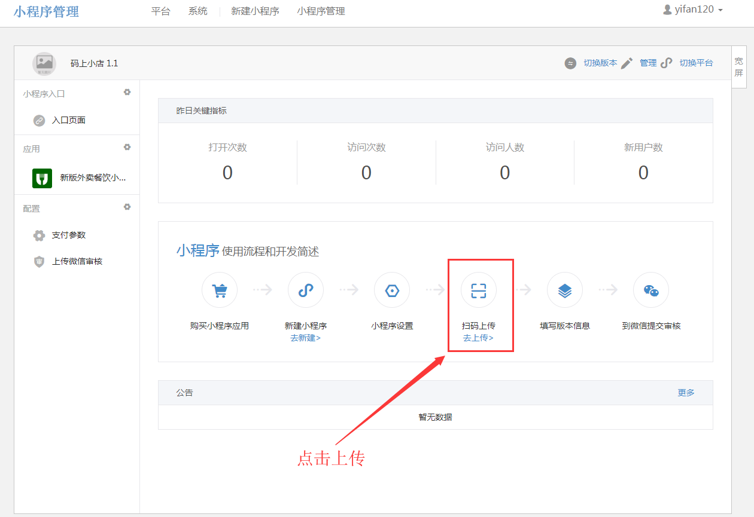
Task: Open settings gear beside 小程序入口
Action: click(127, 92)
